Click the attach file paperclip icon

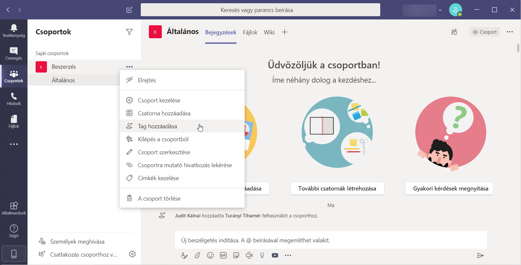197,255
